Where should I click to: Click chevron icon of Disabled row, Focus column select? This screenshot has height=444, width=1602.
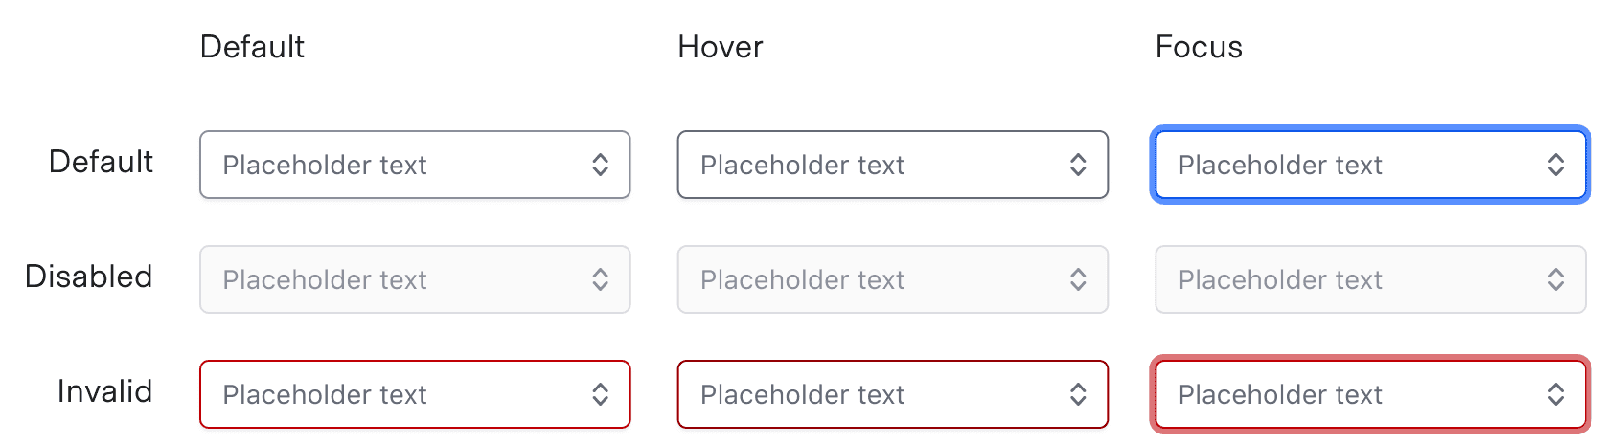pyautogui.click(x=1555, y=279)
